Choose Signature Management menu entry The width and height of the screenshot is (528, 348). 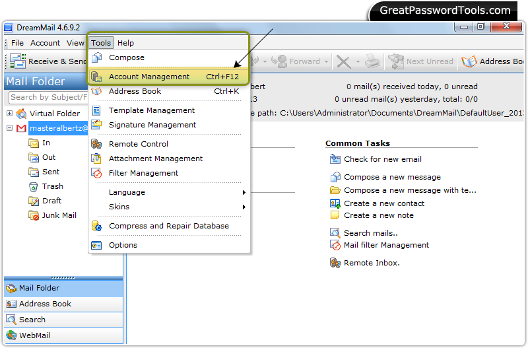pyautogui.click(x=169, y=125)
